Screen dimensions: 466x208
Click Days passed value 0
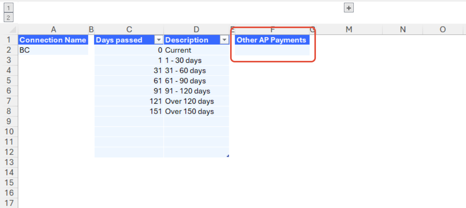pos(129,50)
